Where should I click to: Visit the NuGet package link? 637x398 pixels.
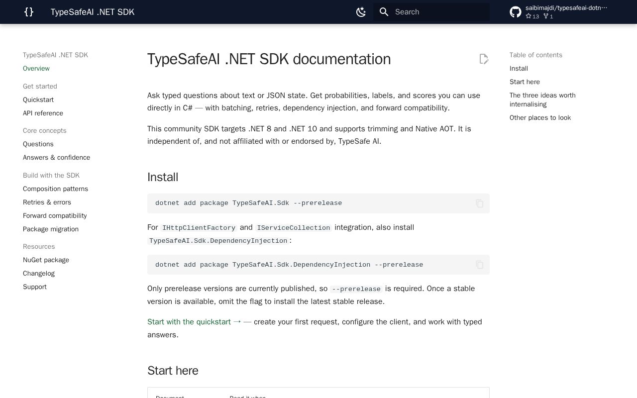(x=46, y=260)
